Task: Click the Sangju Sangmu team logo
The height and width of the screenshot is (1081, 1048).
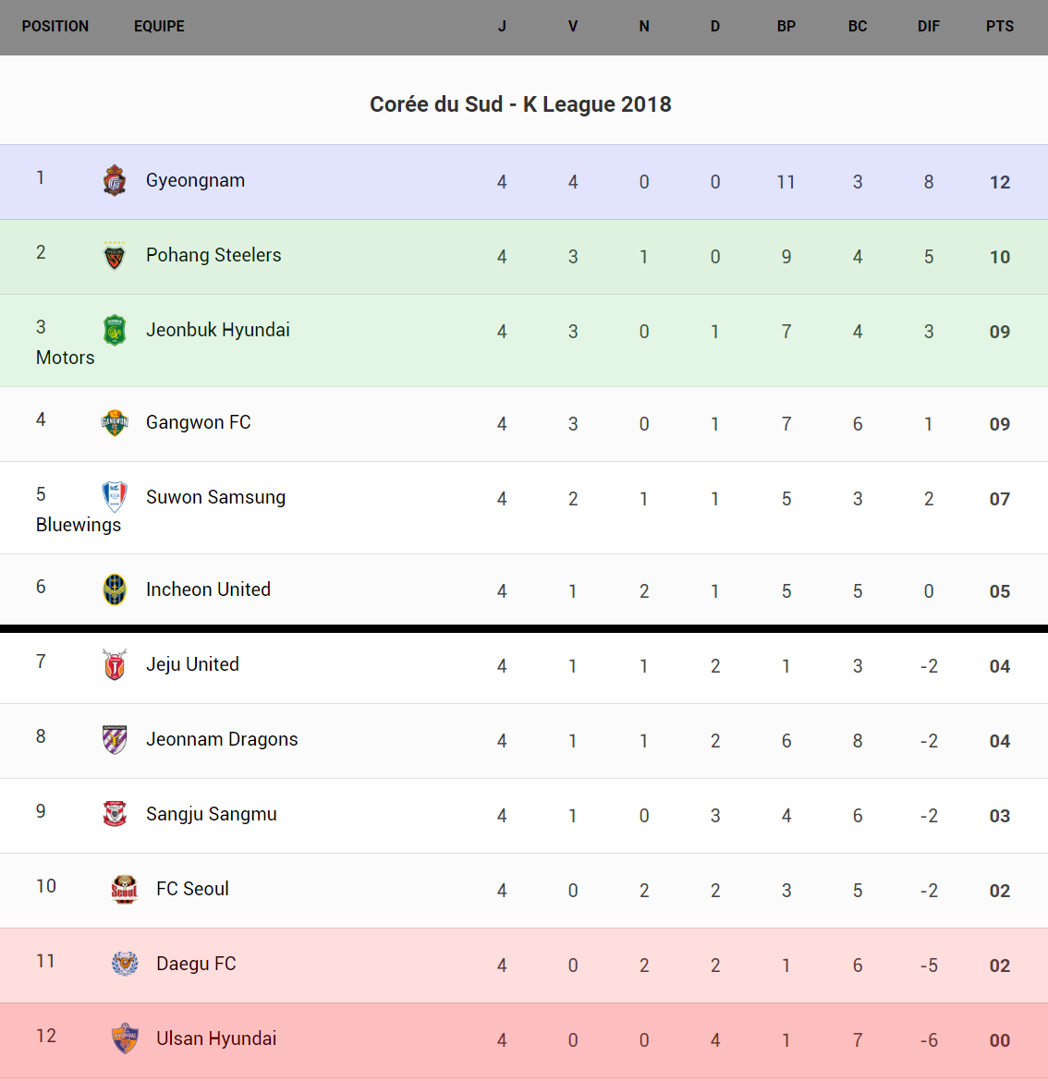Action: tap(115, 814)
